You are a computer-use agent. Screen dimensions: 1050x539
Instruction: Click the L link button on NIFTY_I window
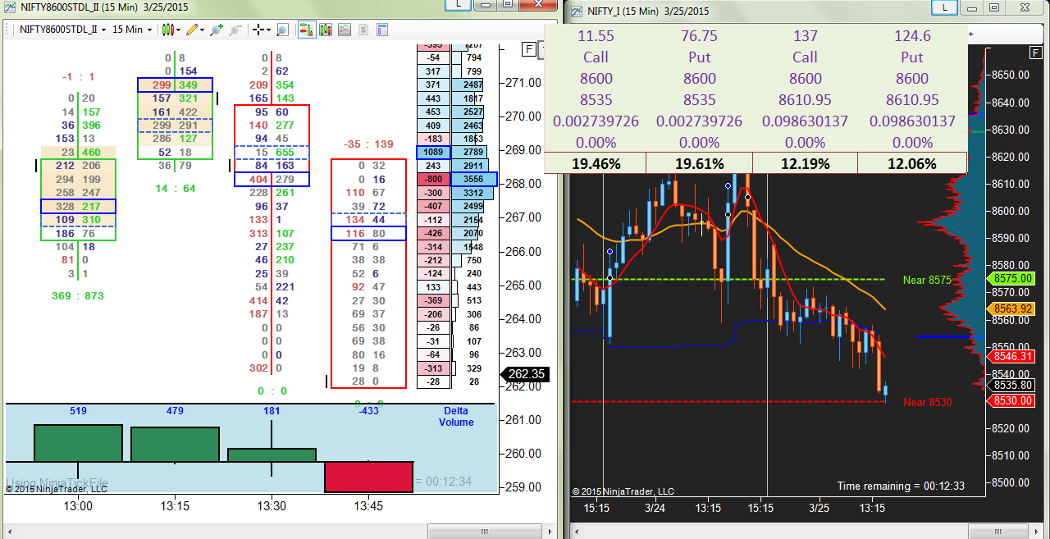(x=945, y=7)
